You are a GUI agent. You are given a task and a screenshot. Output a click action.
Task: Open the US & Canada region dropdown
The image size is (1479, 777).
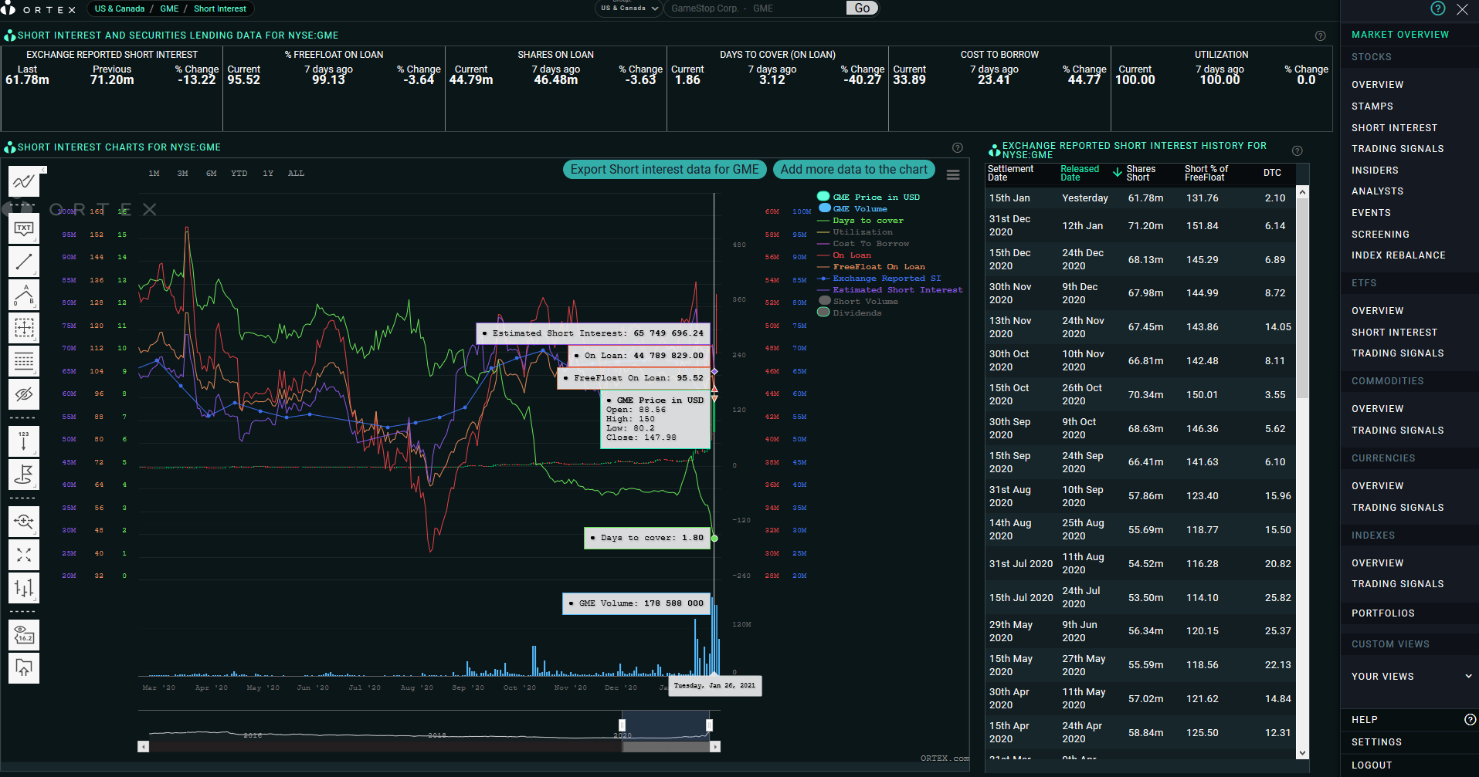point(629,8)
